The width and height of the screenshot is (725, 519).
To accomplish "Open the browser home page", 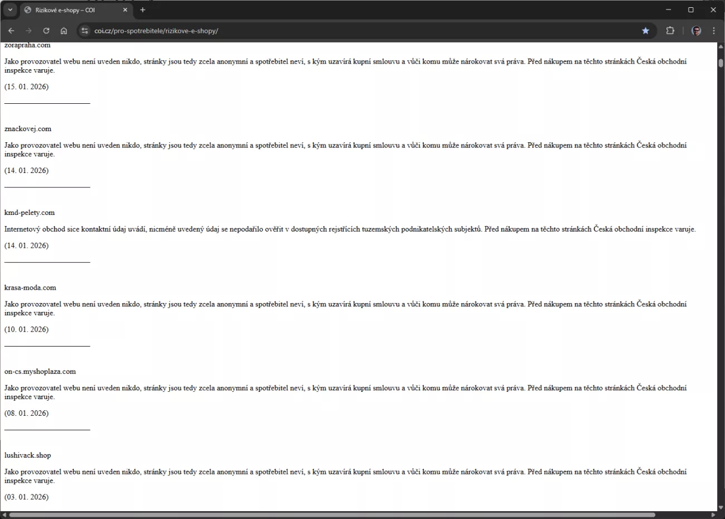I will pyautogui.click(x=64, y=31).
